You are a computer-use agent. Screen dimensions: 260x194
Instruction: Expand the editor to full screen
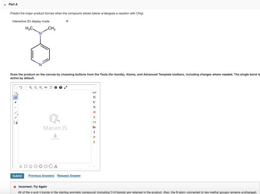tap(65, 87)
